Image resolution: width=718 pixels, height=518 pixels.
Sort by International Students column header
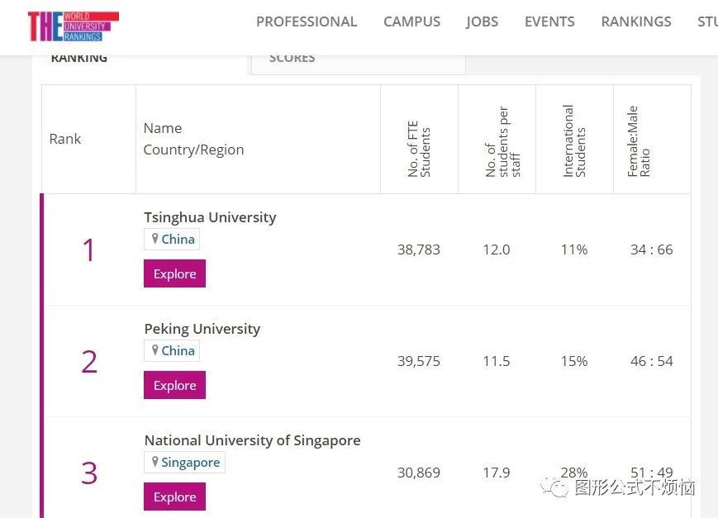point(574,140)
